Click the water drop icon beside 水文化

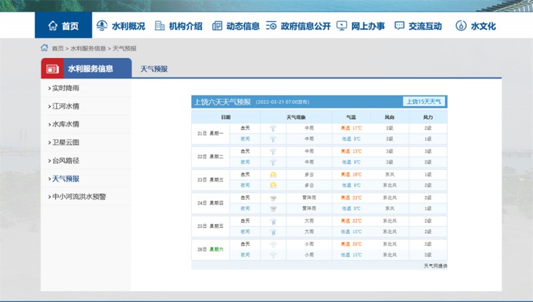tap(461, 25)
